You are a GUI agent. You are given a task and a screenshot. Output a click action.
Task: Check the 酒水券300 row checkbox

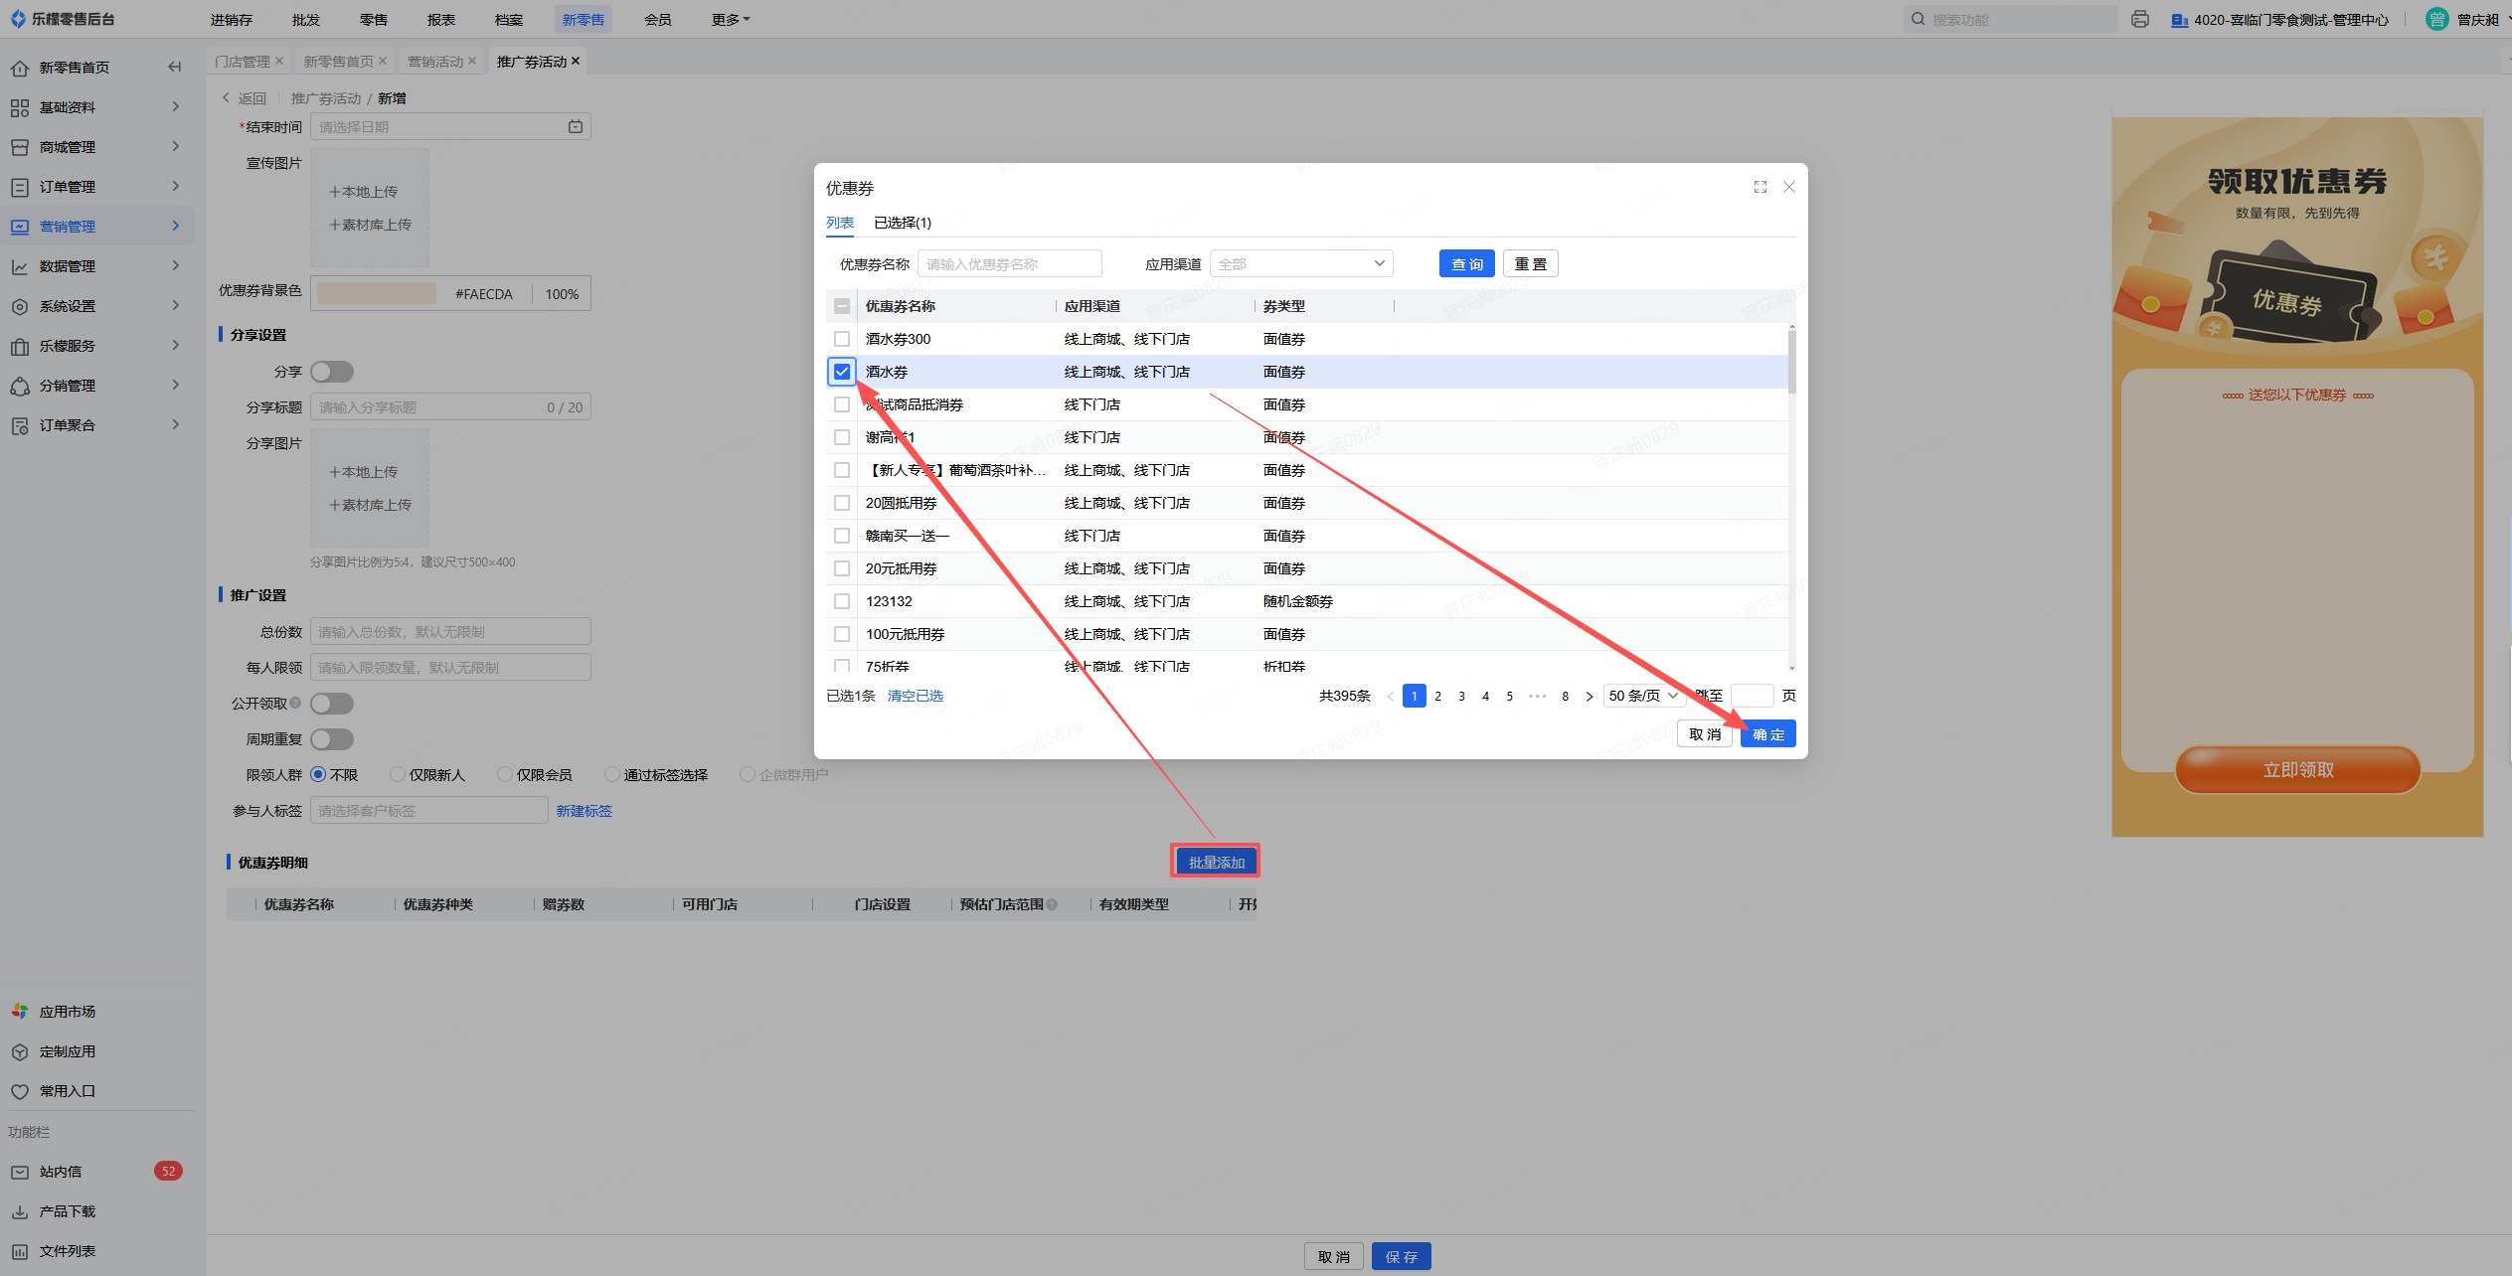(842, 339)
